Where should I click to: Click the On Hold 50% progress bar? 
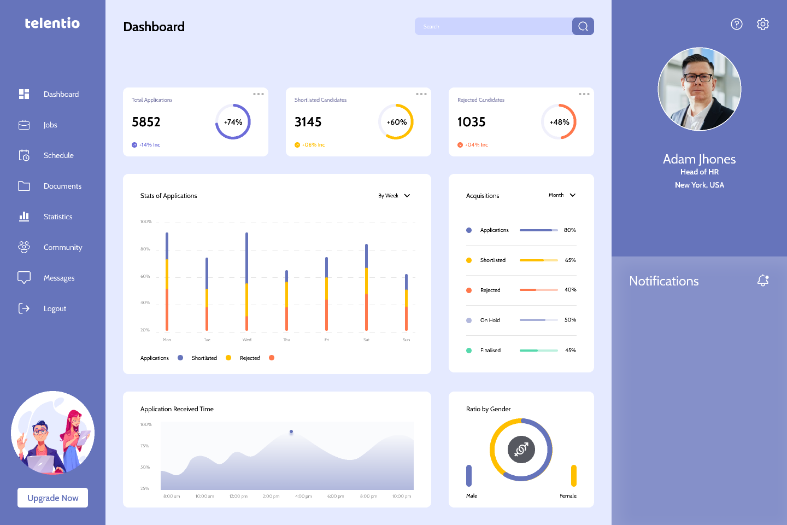539,320
